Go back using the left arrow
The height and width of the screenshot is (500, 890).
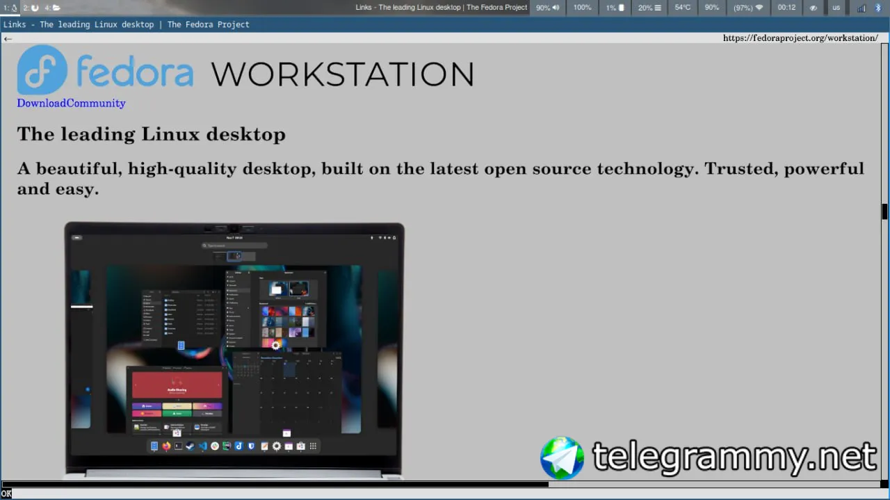click(x=8, y=39)
